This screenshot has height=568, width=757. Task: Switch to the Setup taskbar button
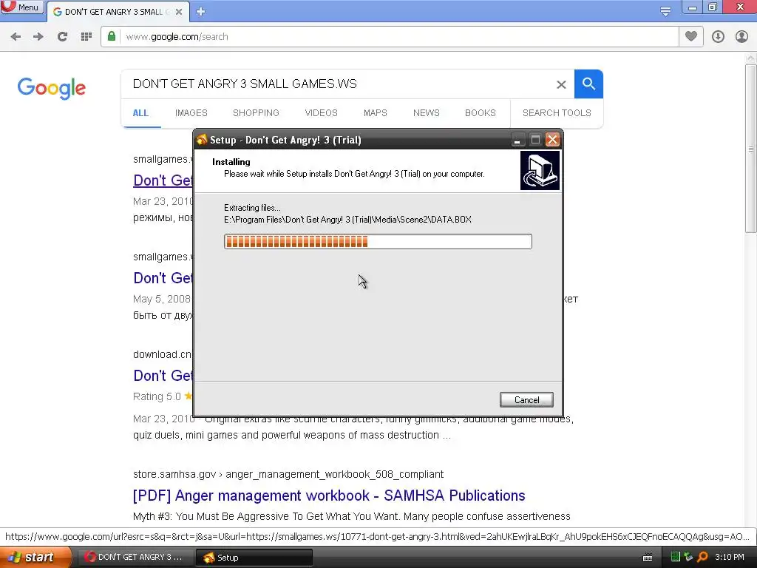[254, 558]
